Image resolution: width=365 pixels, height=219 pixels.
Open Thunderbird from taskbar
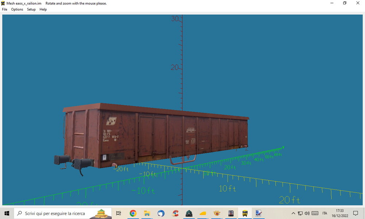click(161, 213)
